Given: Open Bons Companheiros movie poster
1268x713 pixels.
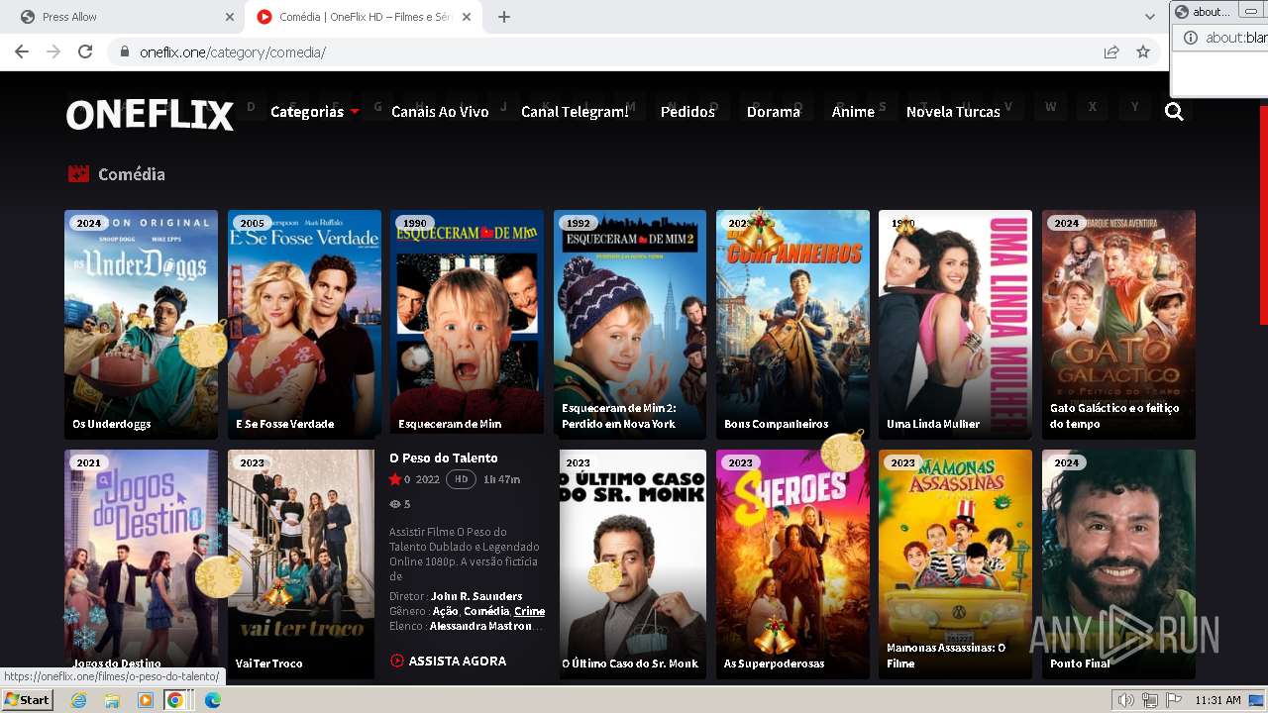Looking at the screenshot, I should click(792, 324).
